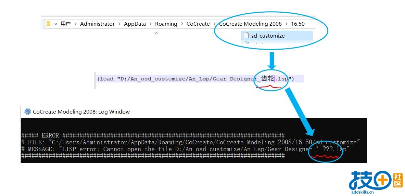The width and height of the screenshot is (405, 196).
Task: Click the Log Window title text
Action: pyautogui.click(x=81, y=112)
